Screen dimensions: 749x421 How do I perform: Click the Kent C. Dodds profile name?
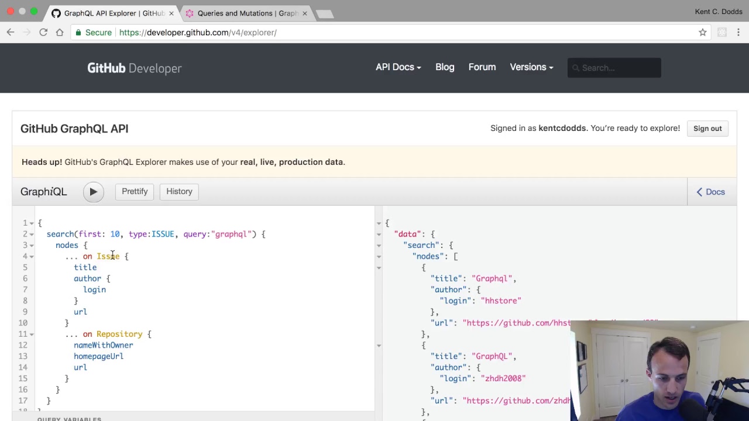pyautogui.click(x=719, y=12)
